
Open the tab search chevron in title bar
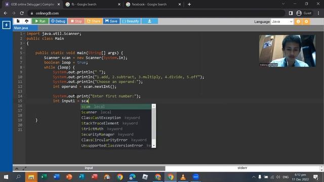[x=283, y=4]
